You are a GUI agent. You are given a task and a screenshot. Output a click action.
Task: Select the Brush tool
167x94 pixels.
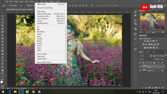point(2,35)
